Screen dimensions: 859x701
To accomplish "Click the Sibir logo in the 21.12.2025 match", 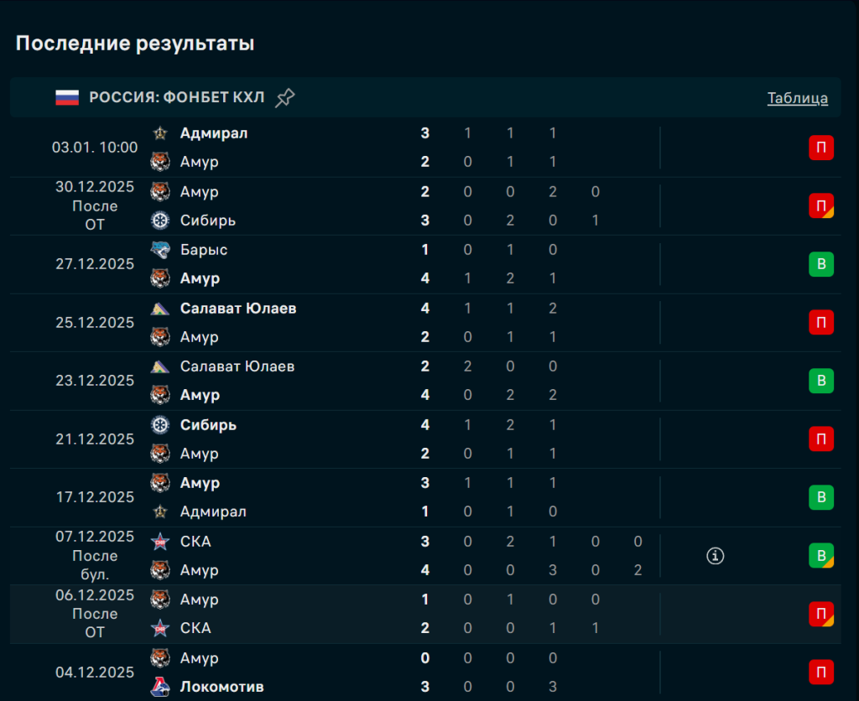I will click(160, 425).
